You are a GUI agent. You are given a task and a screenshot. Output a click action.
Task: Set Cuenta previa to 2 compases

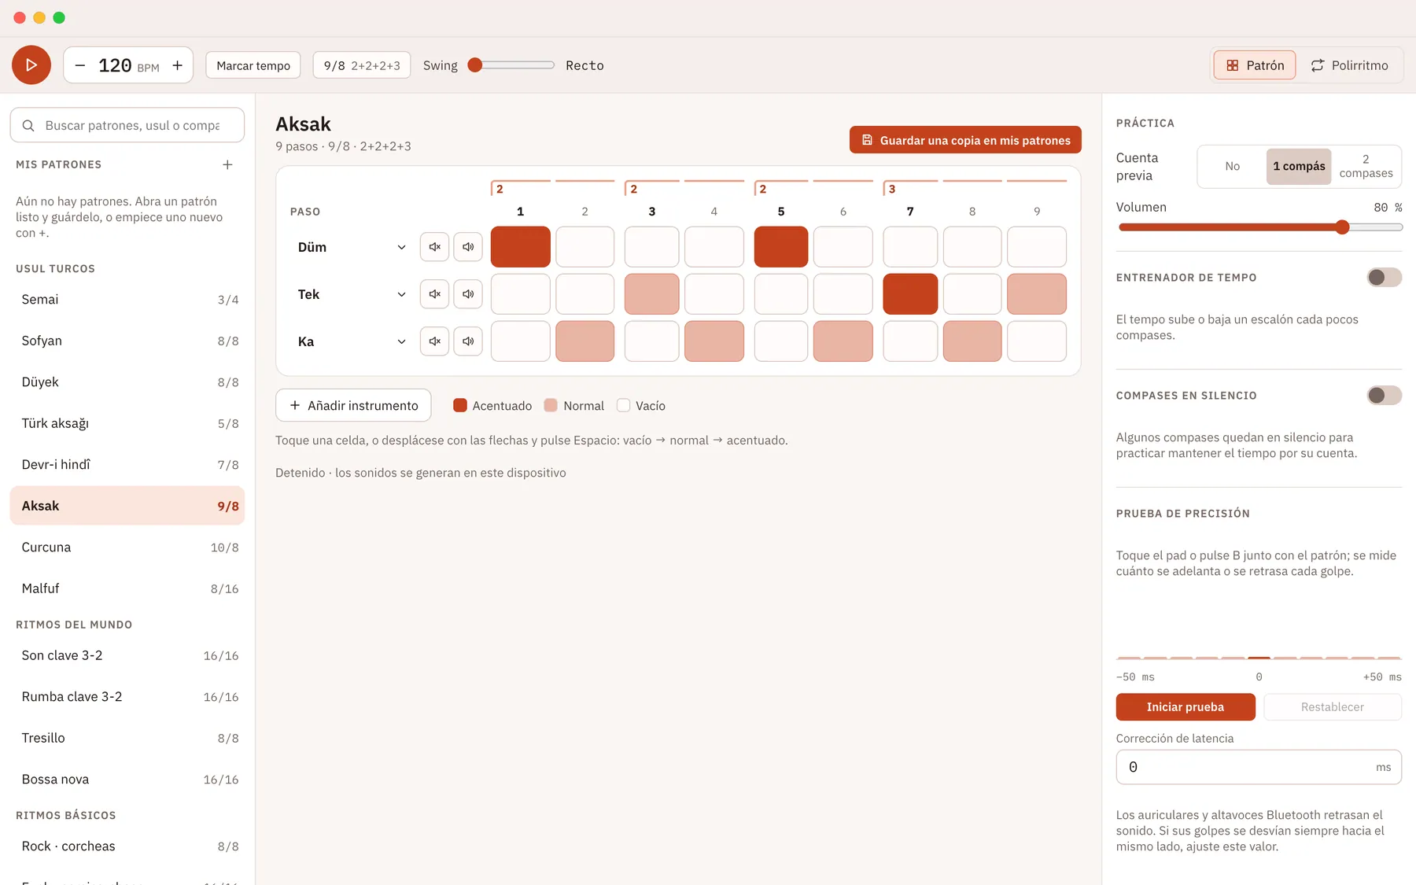coord(1366,166)
